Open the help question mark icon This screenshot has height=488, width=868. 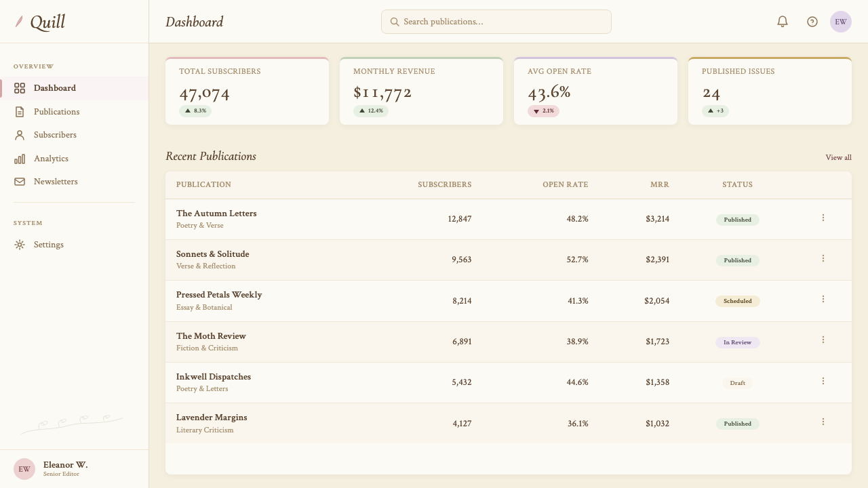pos(812,22)
